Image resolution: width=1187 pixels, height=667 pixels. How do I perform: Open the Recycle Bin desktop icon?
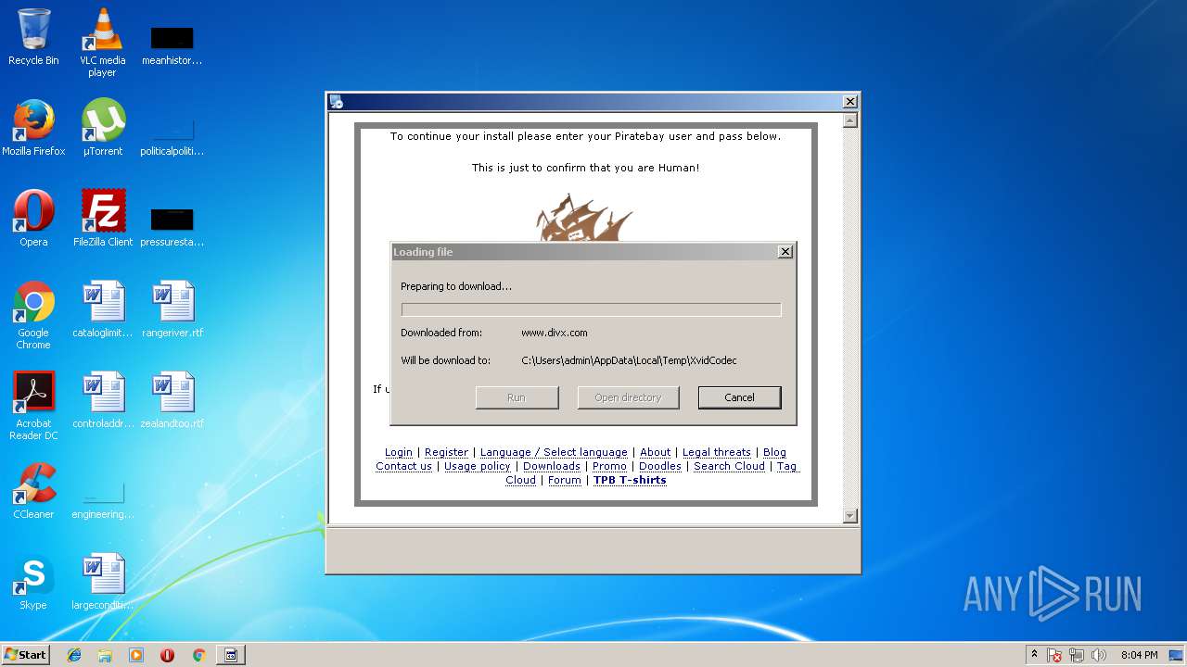point(33,37)
